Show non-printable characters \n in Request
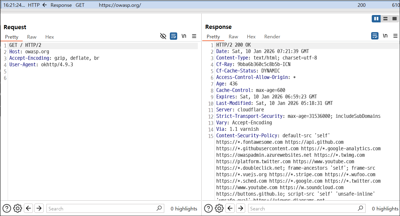Image resolution: width=400 pixels, height=216 pixels. pyautogui.click(x=184, y=36)
